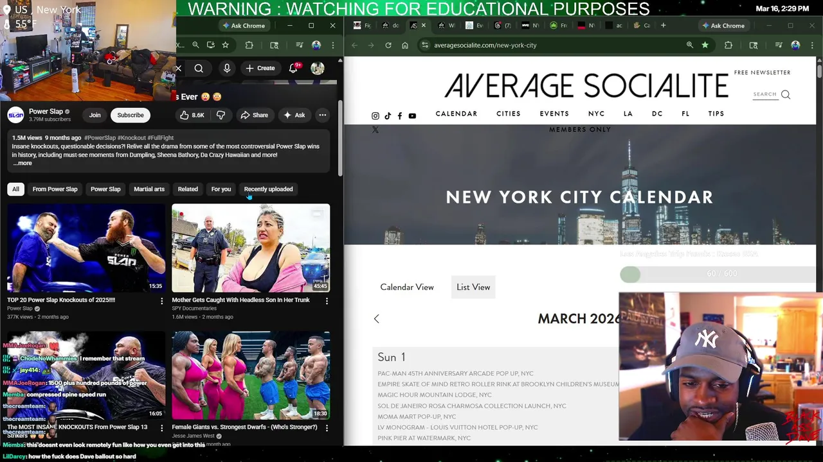Image resolution: width=823 pixels, height=462 pixels.
Task: Switch to List View
Action: [x=473, y=287]
